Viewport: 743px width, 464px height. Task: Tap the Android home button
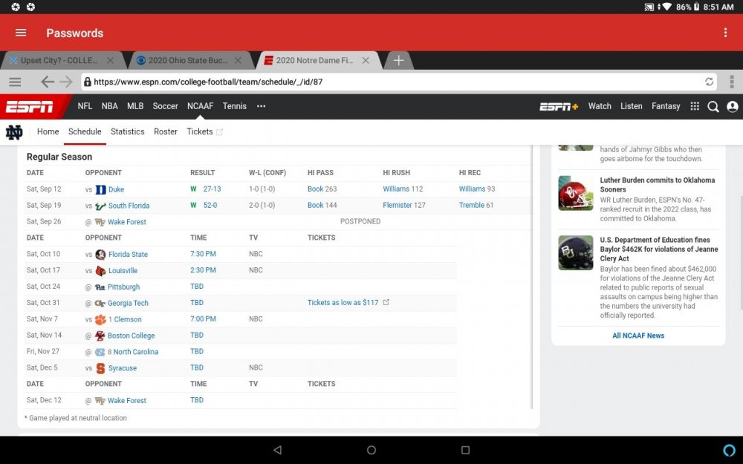(x=371, y=450)
